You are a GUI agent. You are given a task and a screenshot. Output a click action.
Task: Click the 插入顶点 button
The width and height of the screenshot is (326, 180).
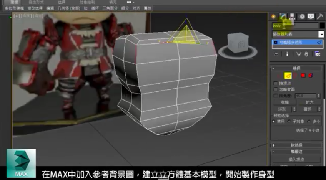[296, 159]
